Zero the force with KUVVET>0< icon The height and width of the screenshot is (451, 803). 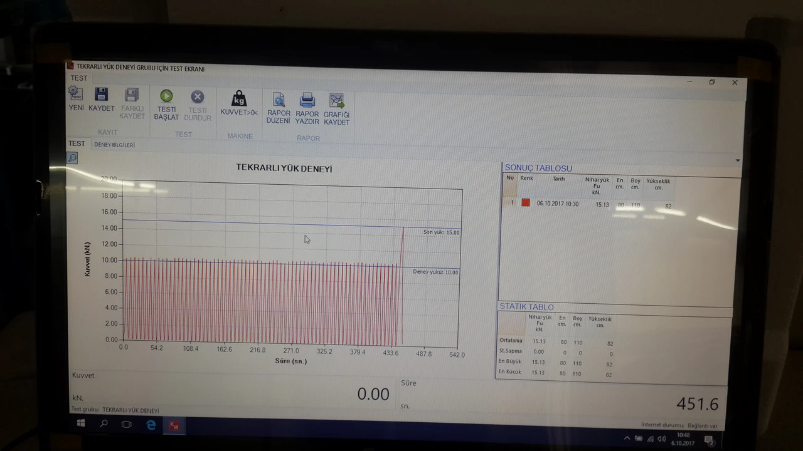tap(239, 103)
